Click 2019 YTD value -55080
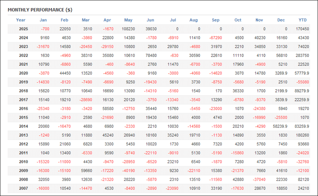This screenshot has width=318, height=196. [302, 82]
